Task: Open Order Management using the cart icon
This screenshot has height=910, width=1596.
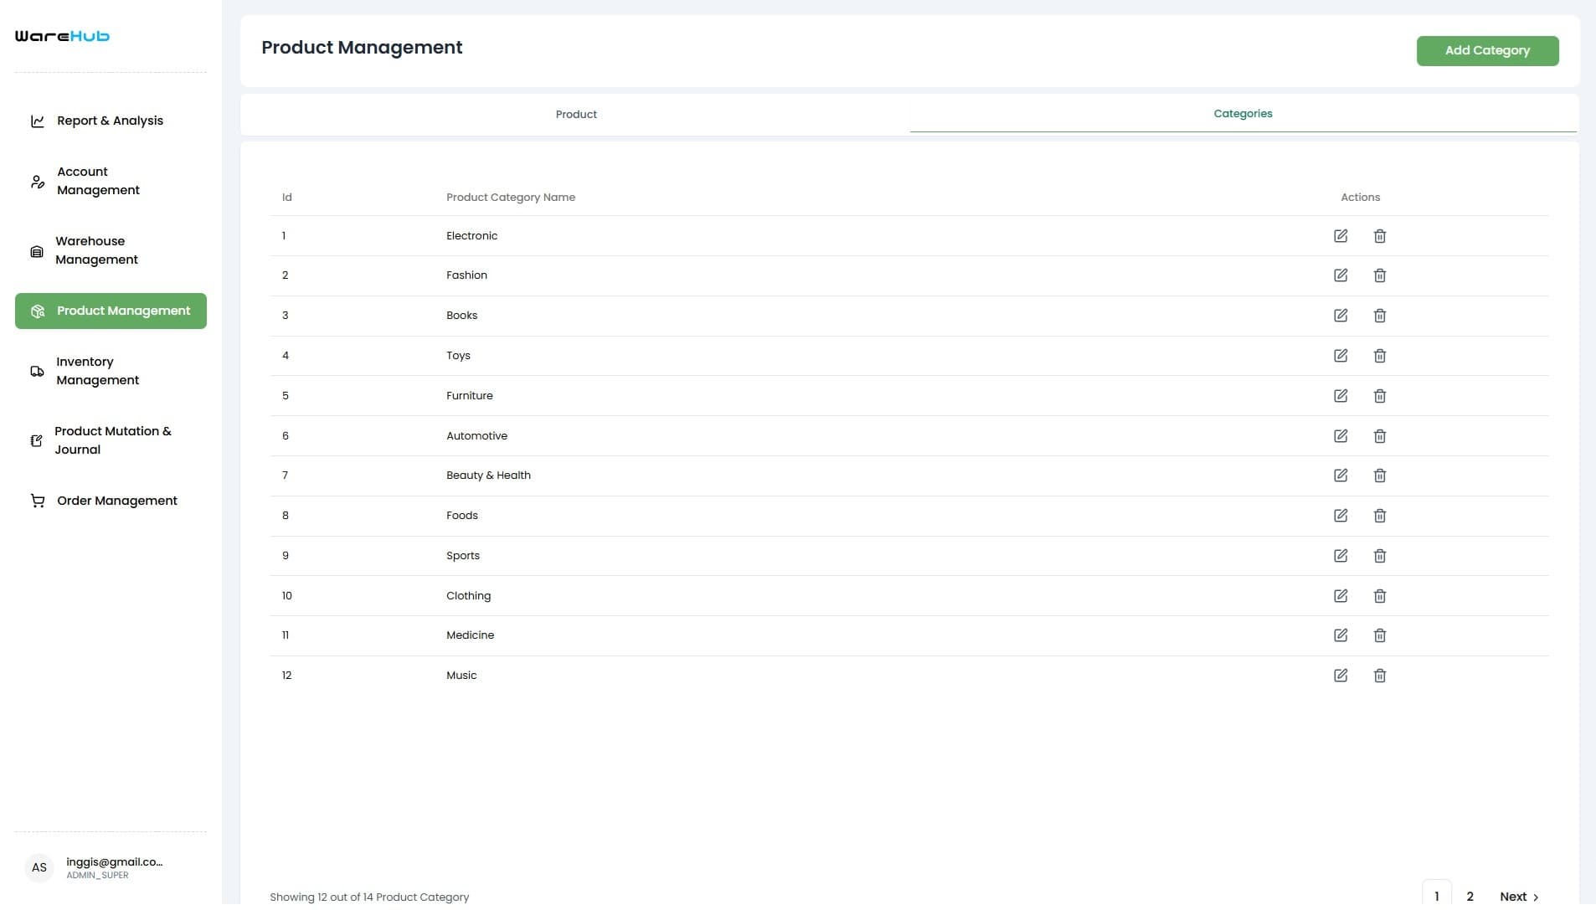Action: 38,500
